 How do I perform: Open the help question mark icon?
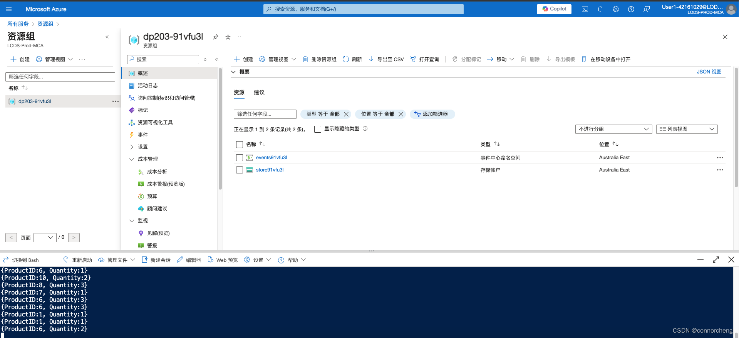pyautogui.click(x=631, y=9)
